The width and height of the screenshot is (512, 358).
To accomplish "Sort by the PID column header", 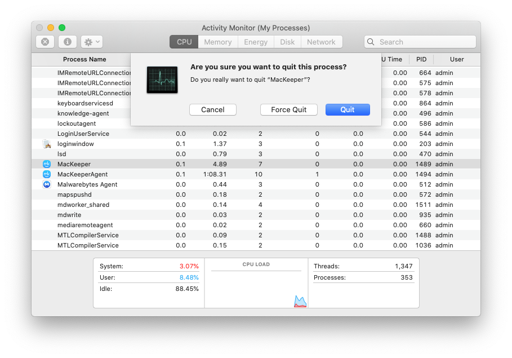I will [x=421, y=59].
